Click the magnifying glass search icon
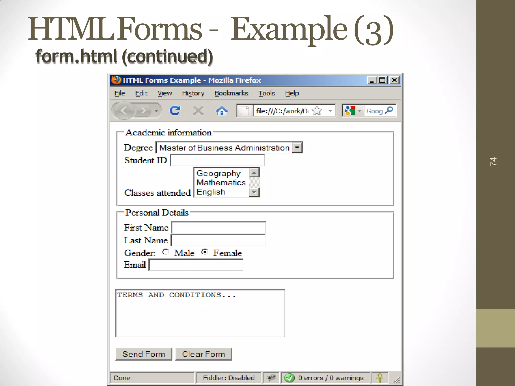The height and width of the screenshot is (386, 515). (x=389, y=110)
